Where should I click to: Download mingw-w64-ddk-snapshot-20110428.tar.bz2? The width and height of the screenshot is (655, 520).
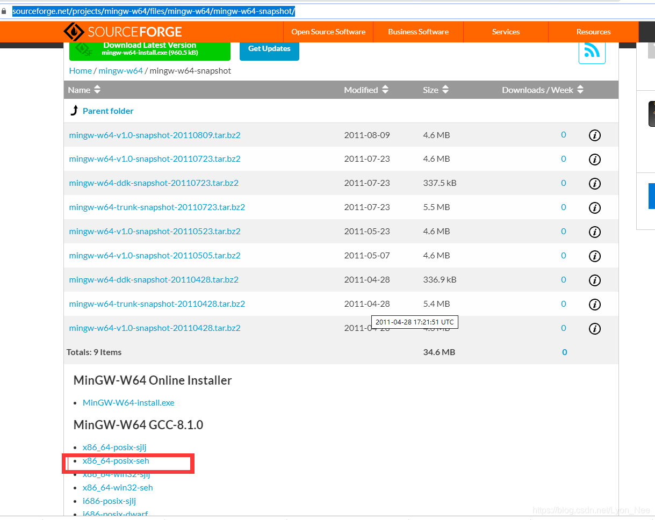(154, 280)
